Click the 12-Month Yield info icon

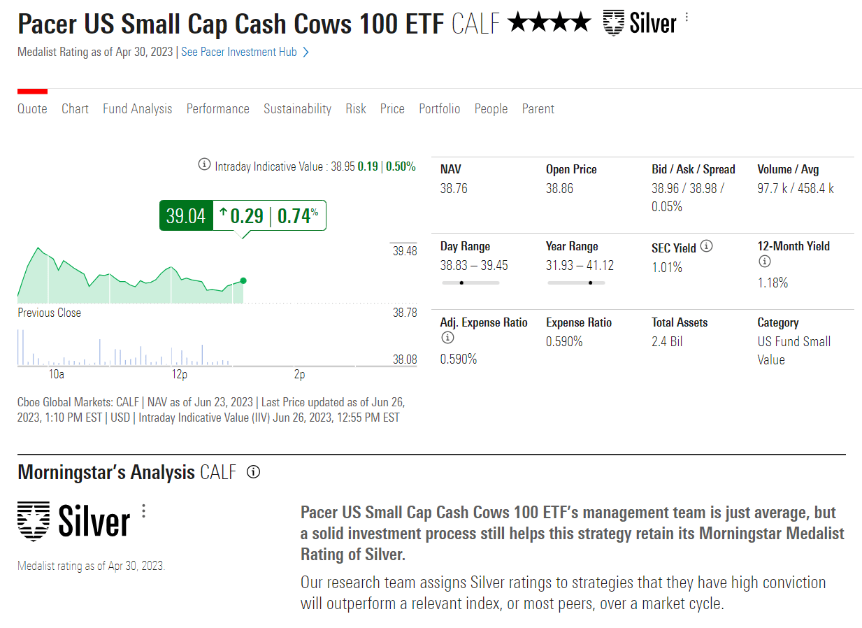tap(765, 262)
